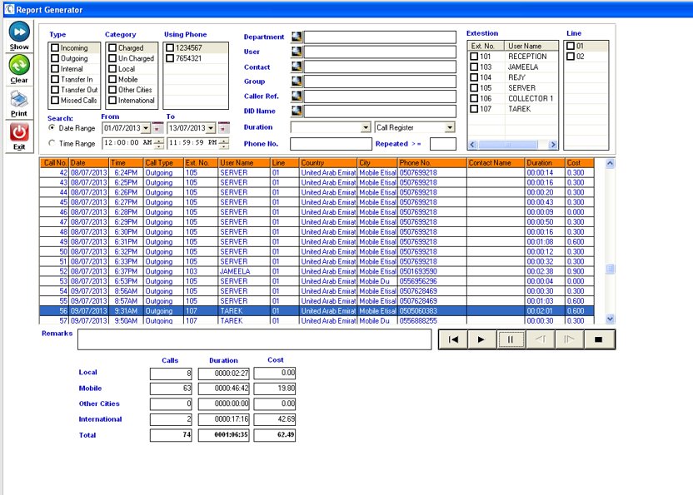Step backward in recording playback
Screen dimensions: 693x495
[x=540, y=339]
